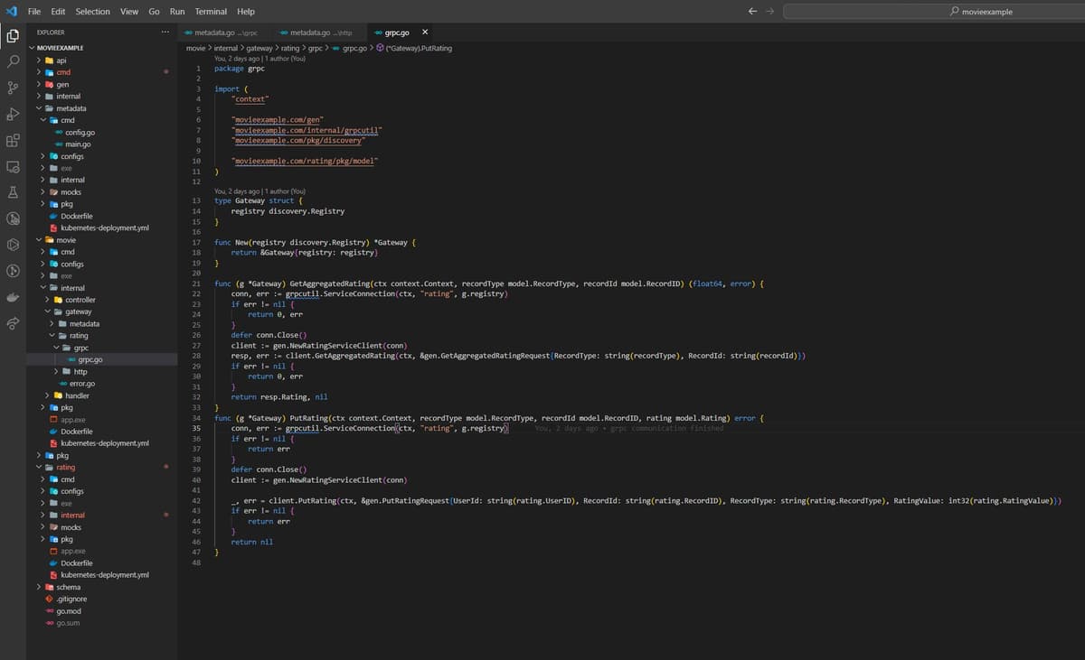
Task: Click the codelens above 'package grpc'
Action: [259, 59]
